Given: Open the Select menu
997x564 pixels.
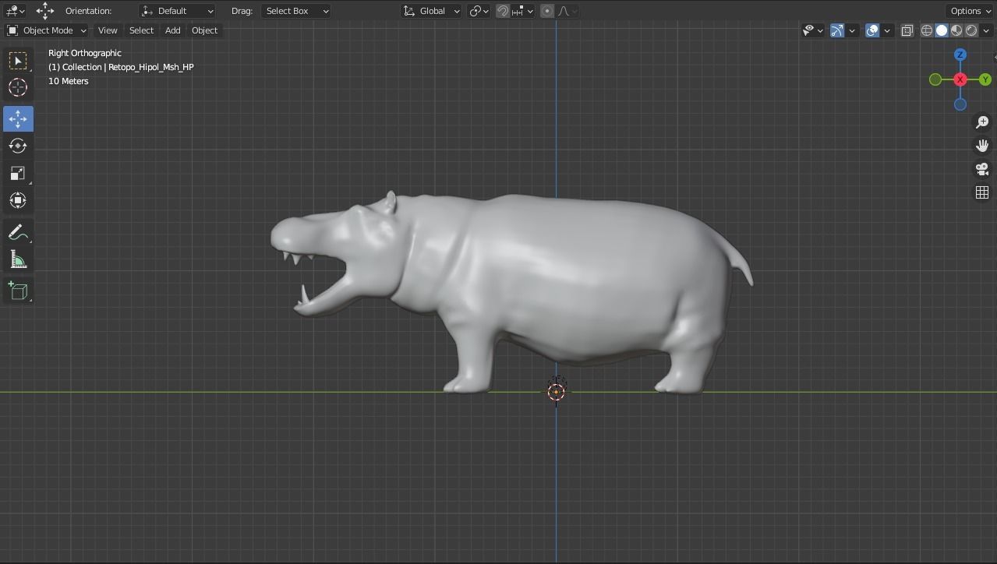Looking at the screenshot, I should [x=141, y=30].
